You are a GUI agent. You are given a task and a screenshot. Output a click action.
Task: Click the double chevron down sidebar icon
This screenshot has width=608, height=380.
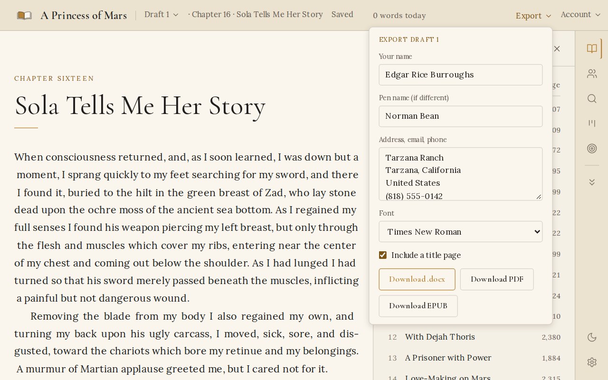[x=592, y=182]
